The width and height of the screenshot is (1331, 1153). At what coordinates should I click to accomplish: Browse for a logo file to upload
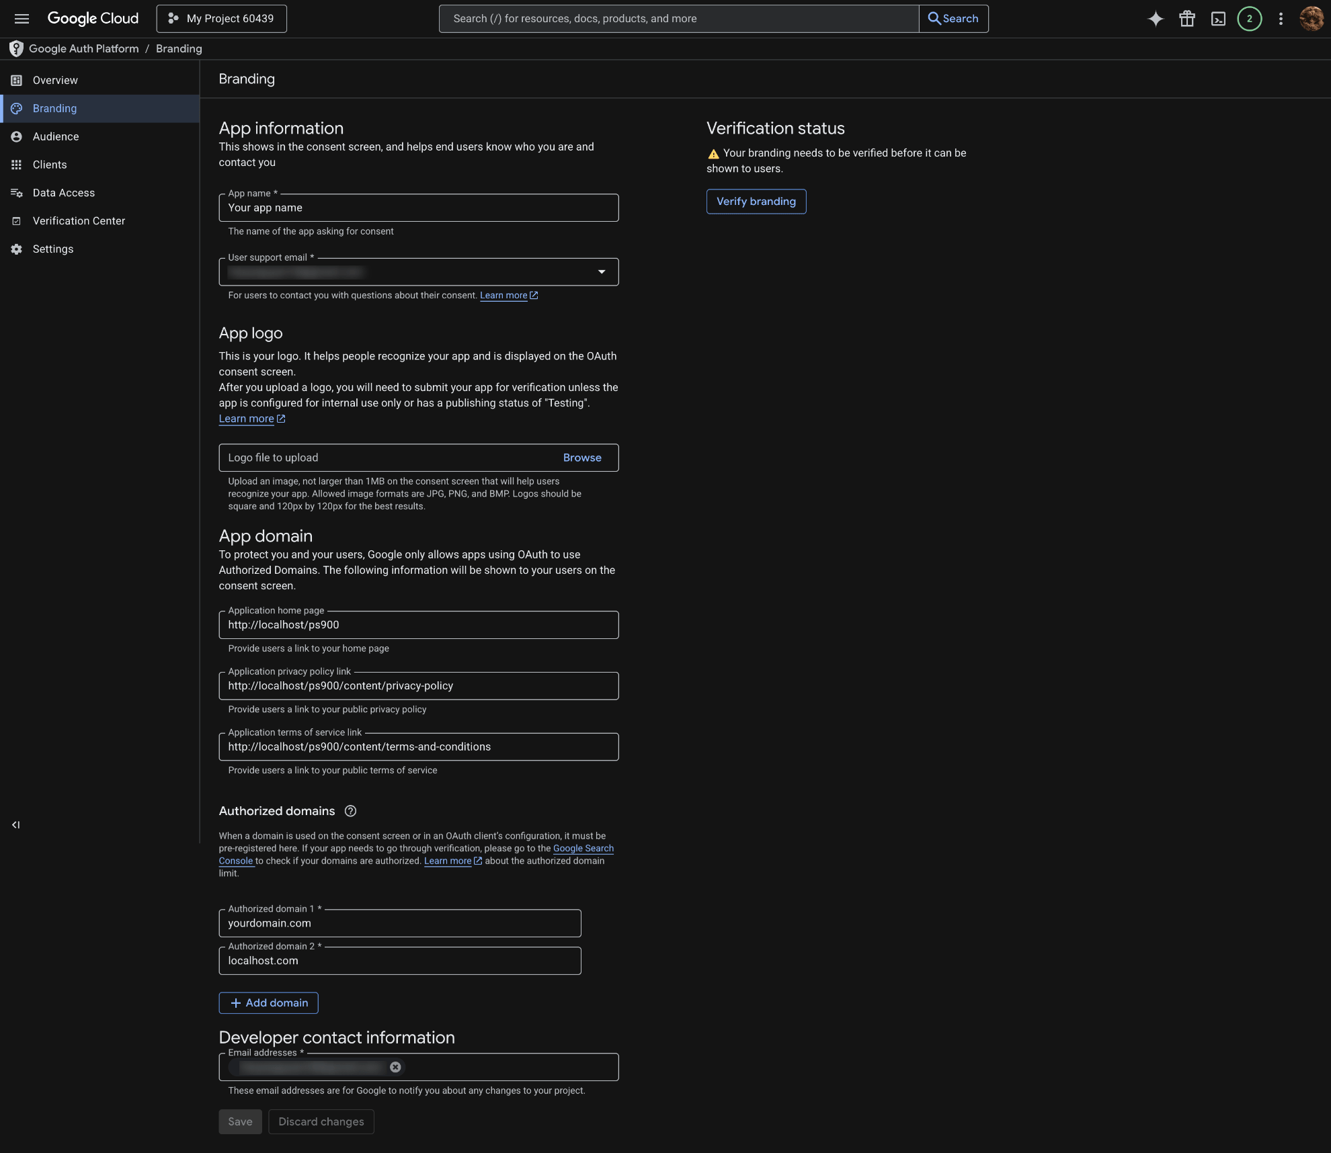581,458
